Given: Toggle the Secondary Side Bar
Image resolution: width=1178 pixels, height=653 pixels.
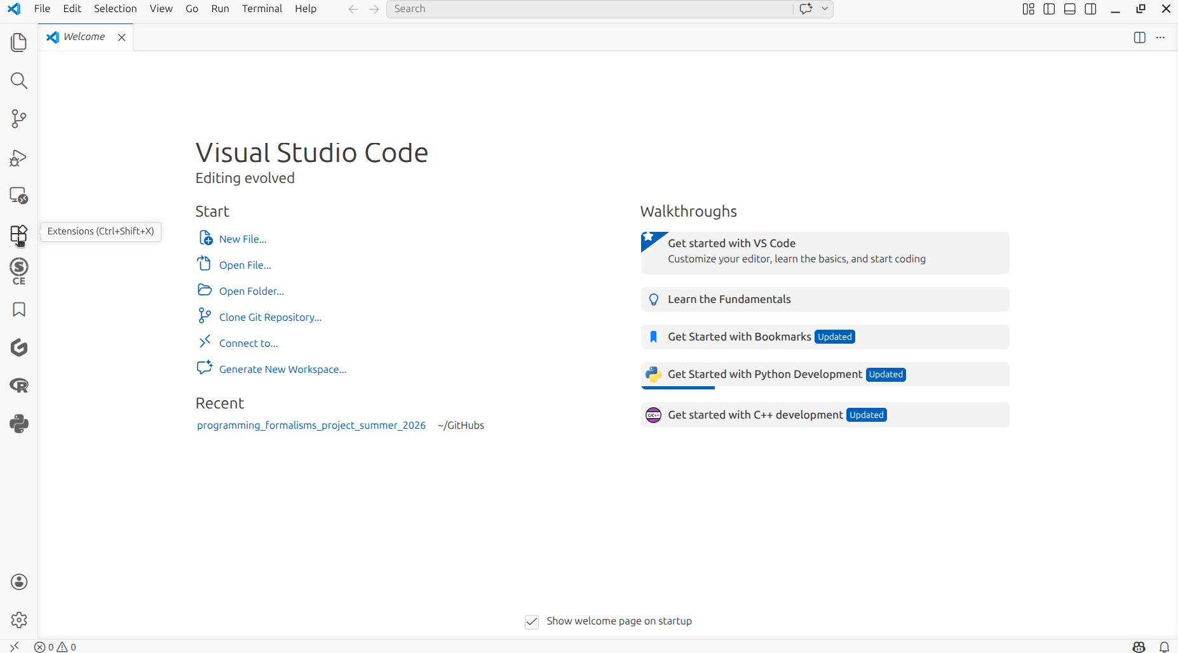Looking at the screenshot, I should click(1090, 9).
